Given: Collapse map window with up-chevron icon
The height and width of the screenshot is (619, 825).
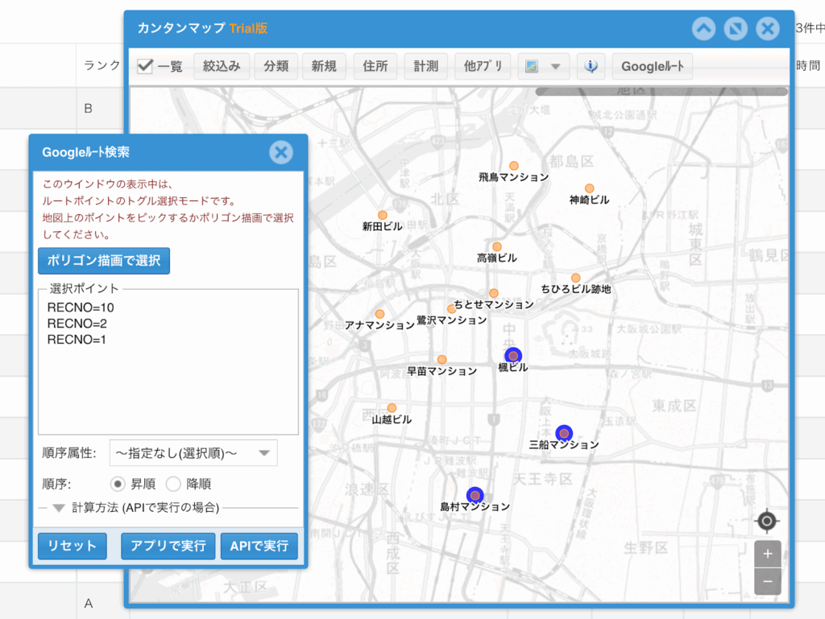Looking at the screenshot, I should (x=703, y=29).
